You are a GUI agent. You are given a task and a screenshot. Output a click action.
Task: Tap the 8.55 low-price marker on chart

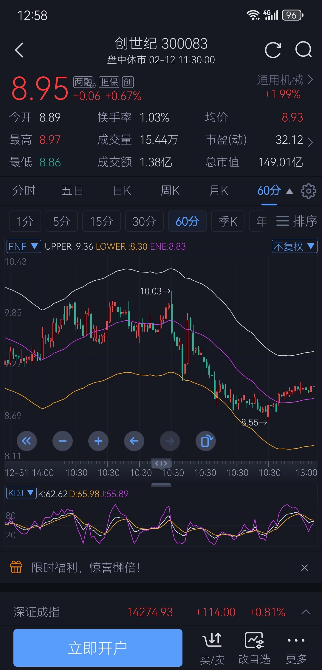click(254, 422)
